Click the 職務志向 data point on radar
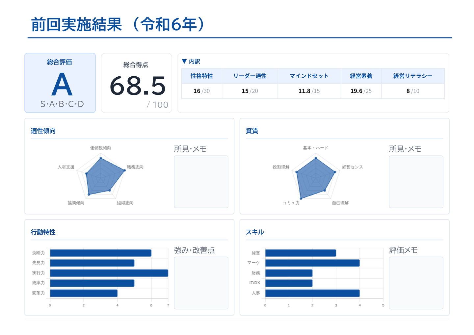 coord(124,170)
